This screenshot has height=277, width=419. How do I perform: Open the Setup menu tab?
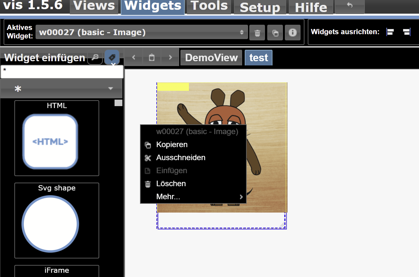[x=260, y=7]
